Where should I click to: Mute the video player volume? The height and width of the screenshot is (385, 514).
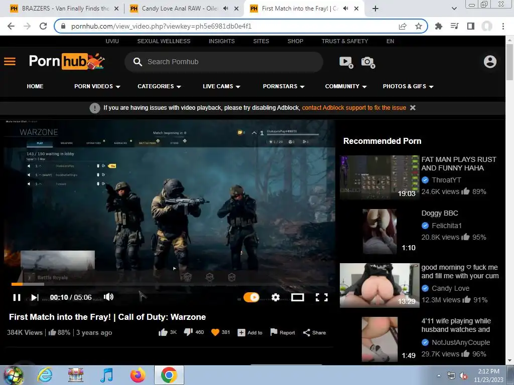pos(108,297)
